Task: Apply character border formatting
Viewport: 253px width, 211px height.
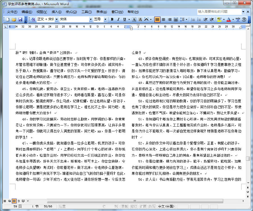Action: 134,19
